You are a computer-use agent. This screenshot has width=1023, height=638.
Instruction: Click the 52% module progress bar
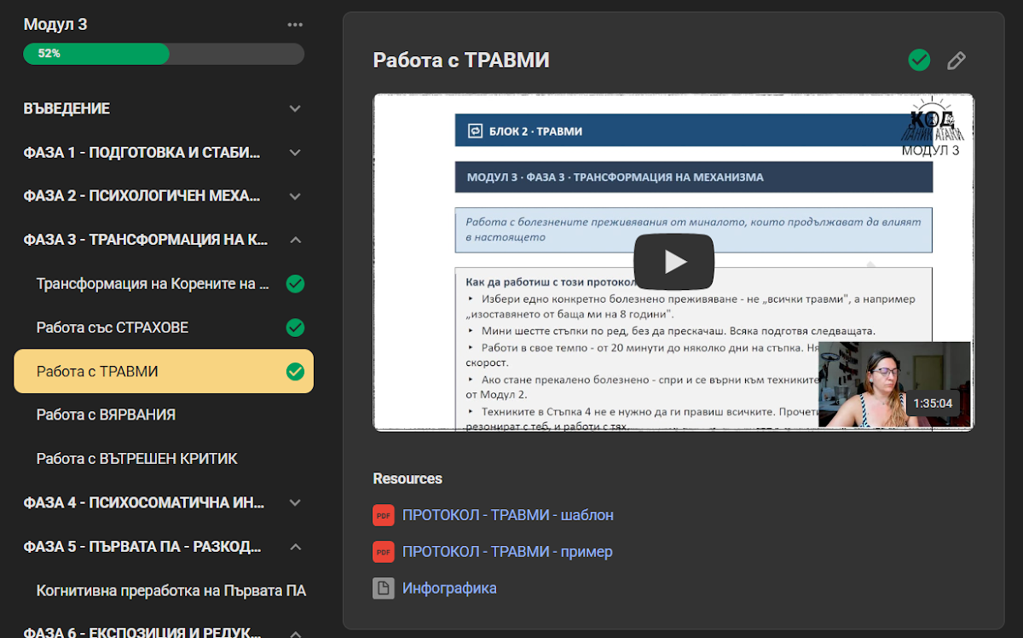coord(164,53)
